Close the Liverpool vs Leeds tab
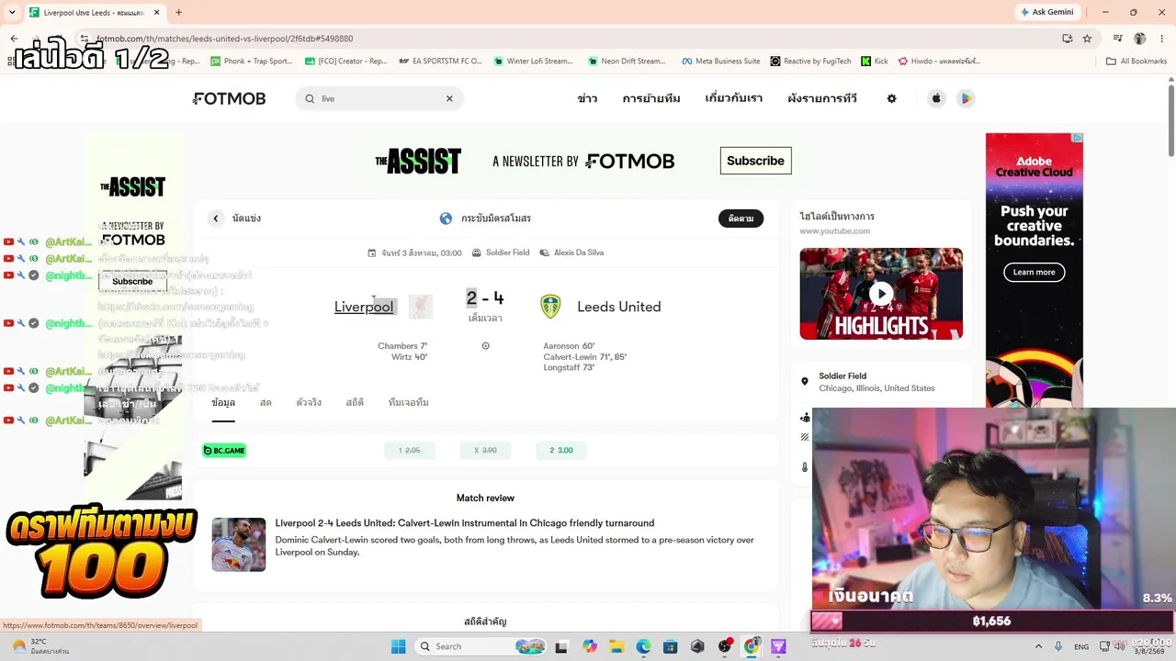The height and width of the screenshot is (661, 1176). point(156,13)
